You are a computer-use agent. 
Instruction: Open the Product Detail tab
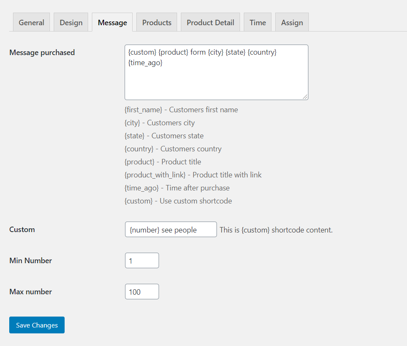click(x=210, y=22)
